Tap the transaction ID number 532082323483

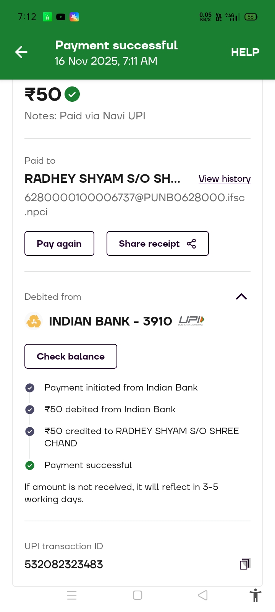coord(64,565)
